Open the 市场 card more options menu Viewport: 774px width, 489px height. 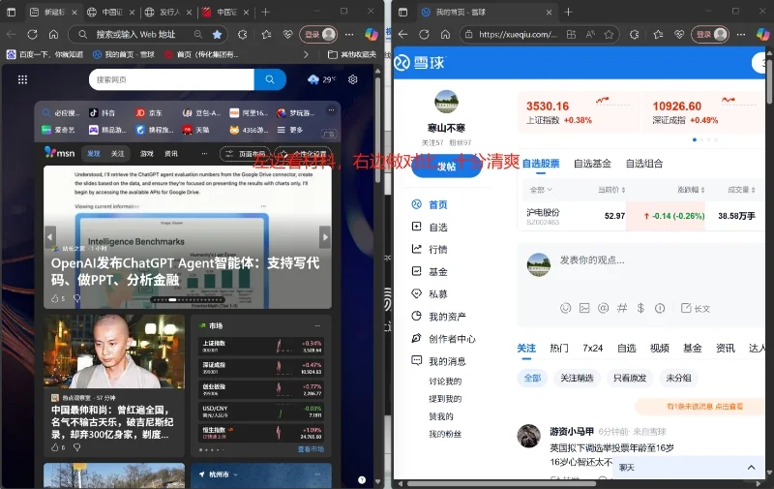317,326
